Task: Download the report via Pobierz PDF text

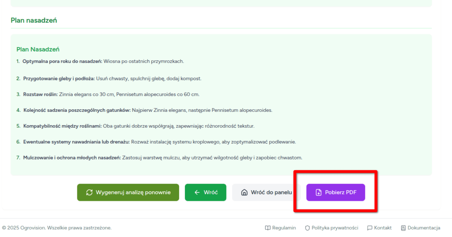Action: click(340, 193)
